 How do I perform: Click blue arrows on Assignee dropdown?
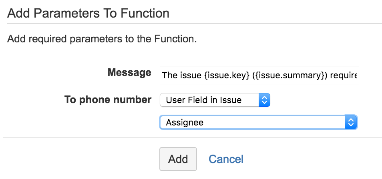coord(351,122)
